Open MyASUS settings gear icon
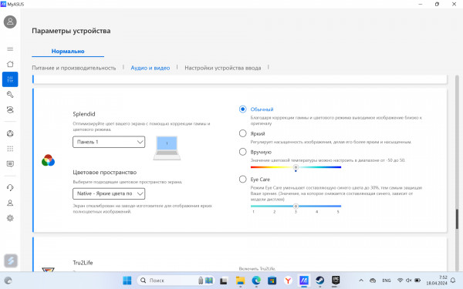 click(x=10, y=218)
